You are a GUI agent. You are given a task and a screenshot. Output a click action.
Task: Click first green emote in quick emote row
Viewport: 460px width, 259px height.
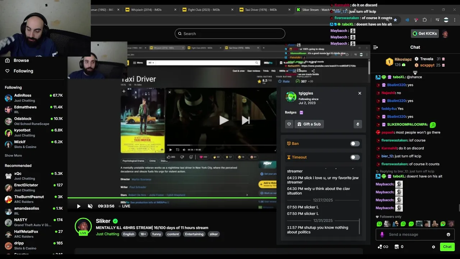(379, 224)
